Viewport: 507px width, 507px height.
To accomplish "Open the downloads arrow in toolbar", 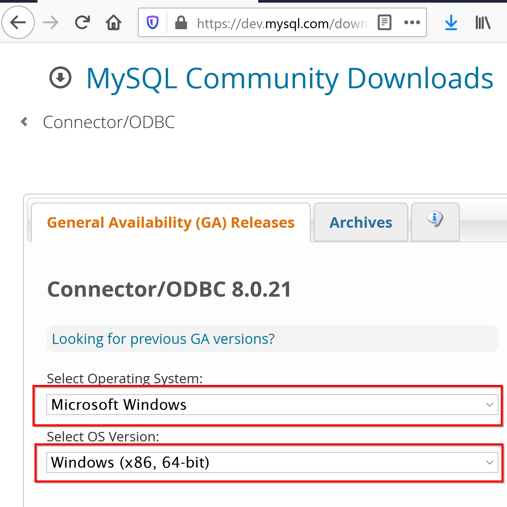I will click(x=451, y=22).
